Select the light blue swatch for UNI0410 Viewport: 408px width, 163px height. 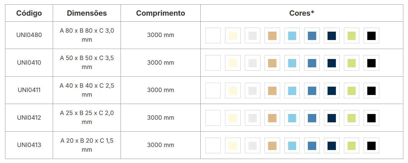coord(292,63)
